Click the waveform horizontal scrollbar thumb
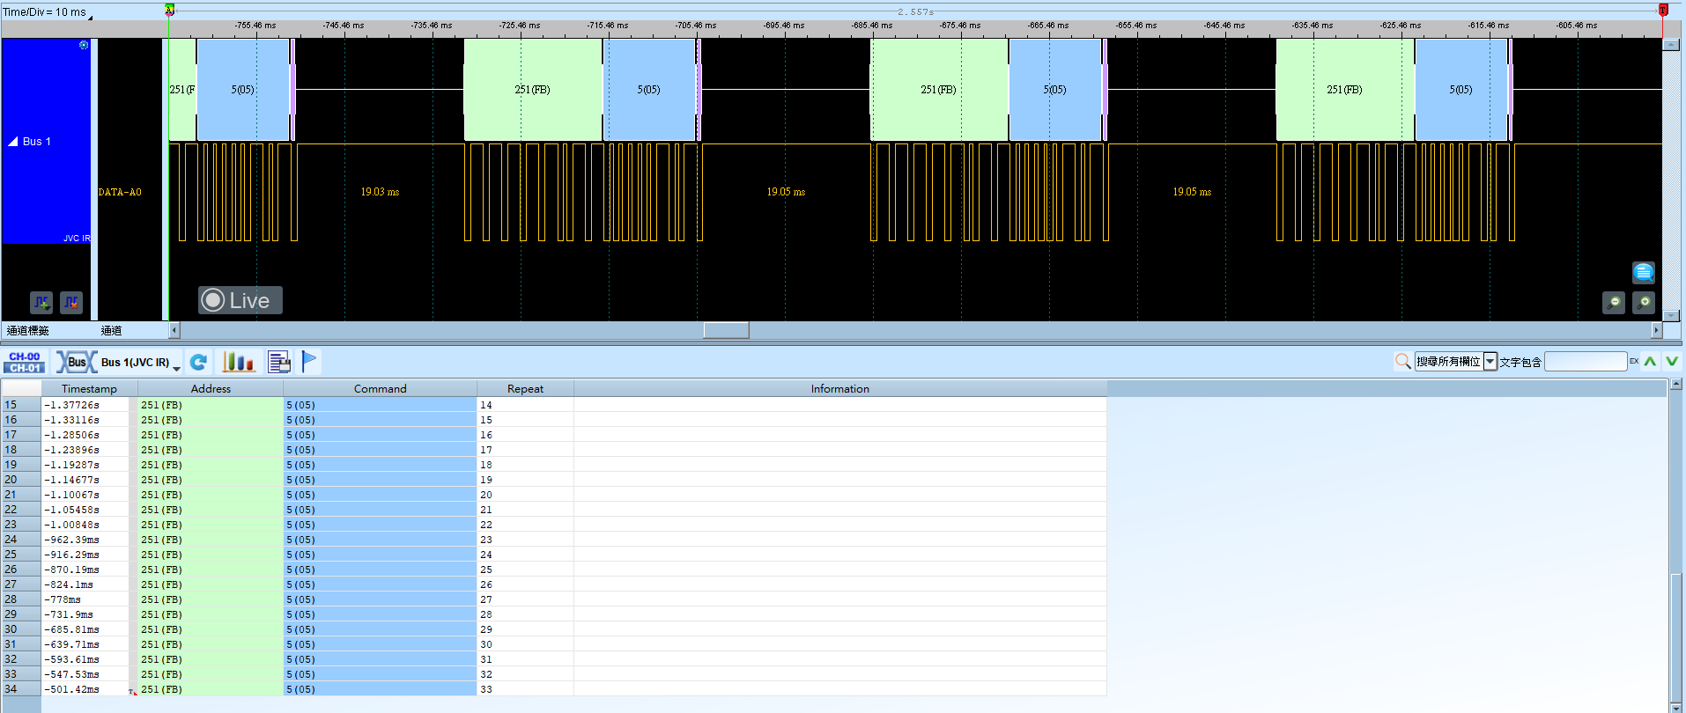Screen dimensions: 1686x713 726,330
